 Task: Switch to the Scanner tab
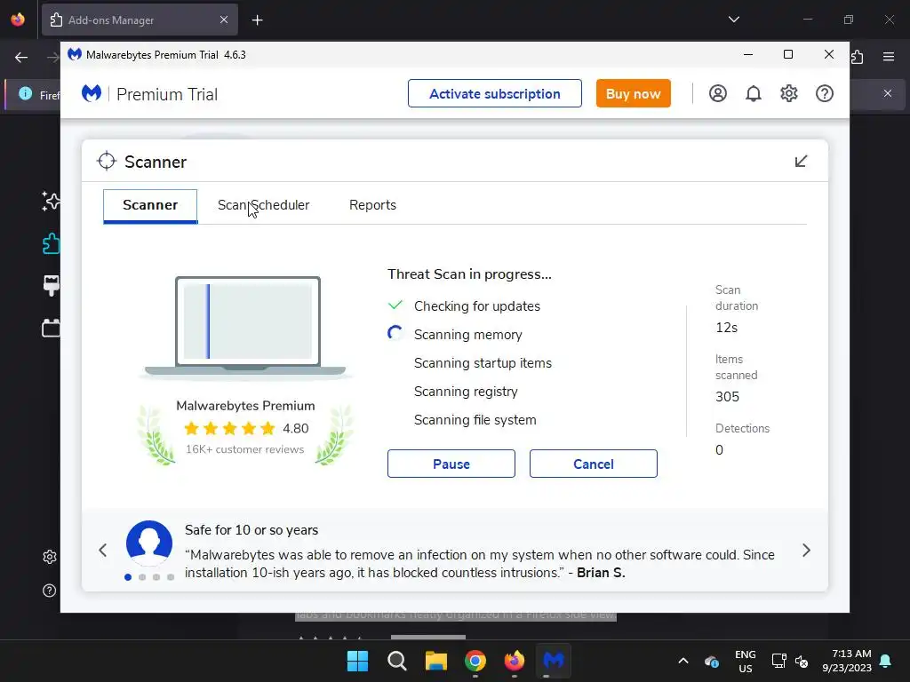[x=150, y=206]
